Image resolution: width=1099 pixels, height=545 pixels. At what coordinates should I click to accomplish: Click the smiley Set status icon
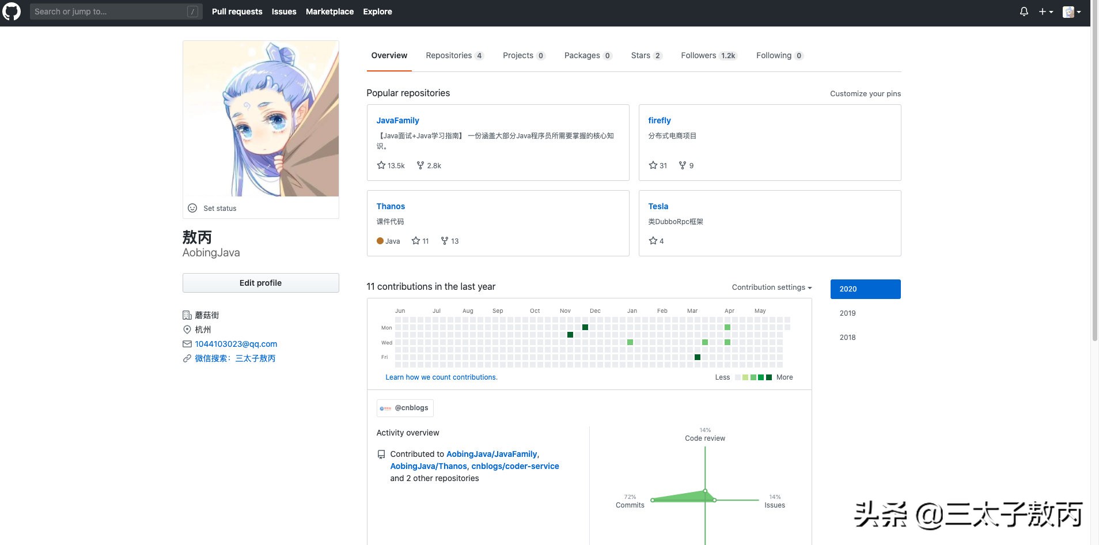coord(192,208)
